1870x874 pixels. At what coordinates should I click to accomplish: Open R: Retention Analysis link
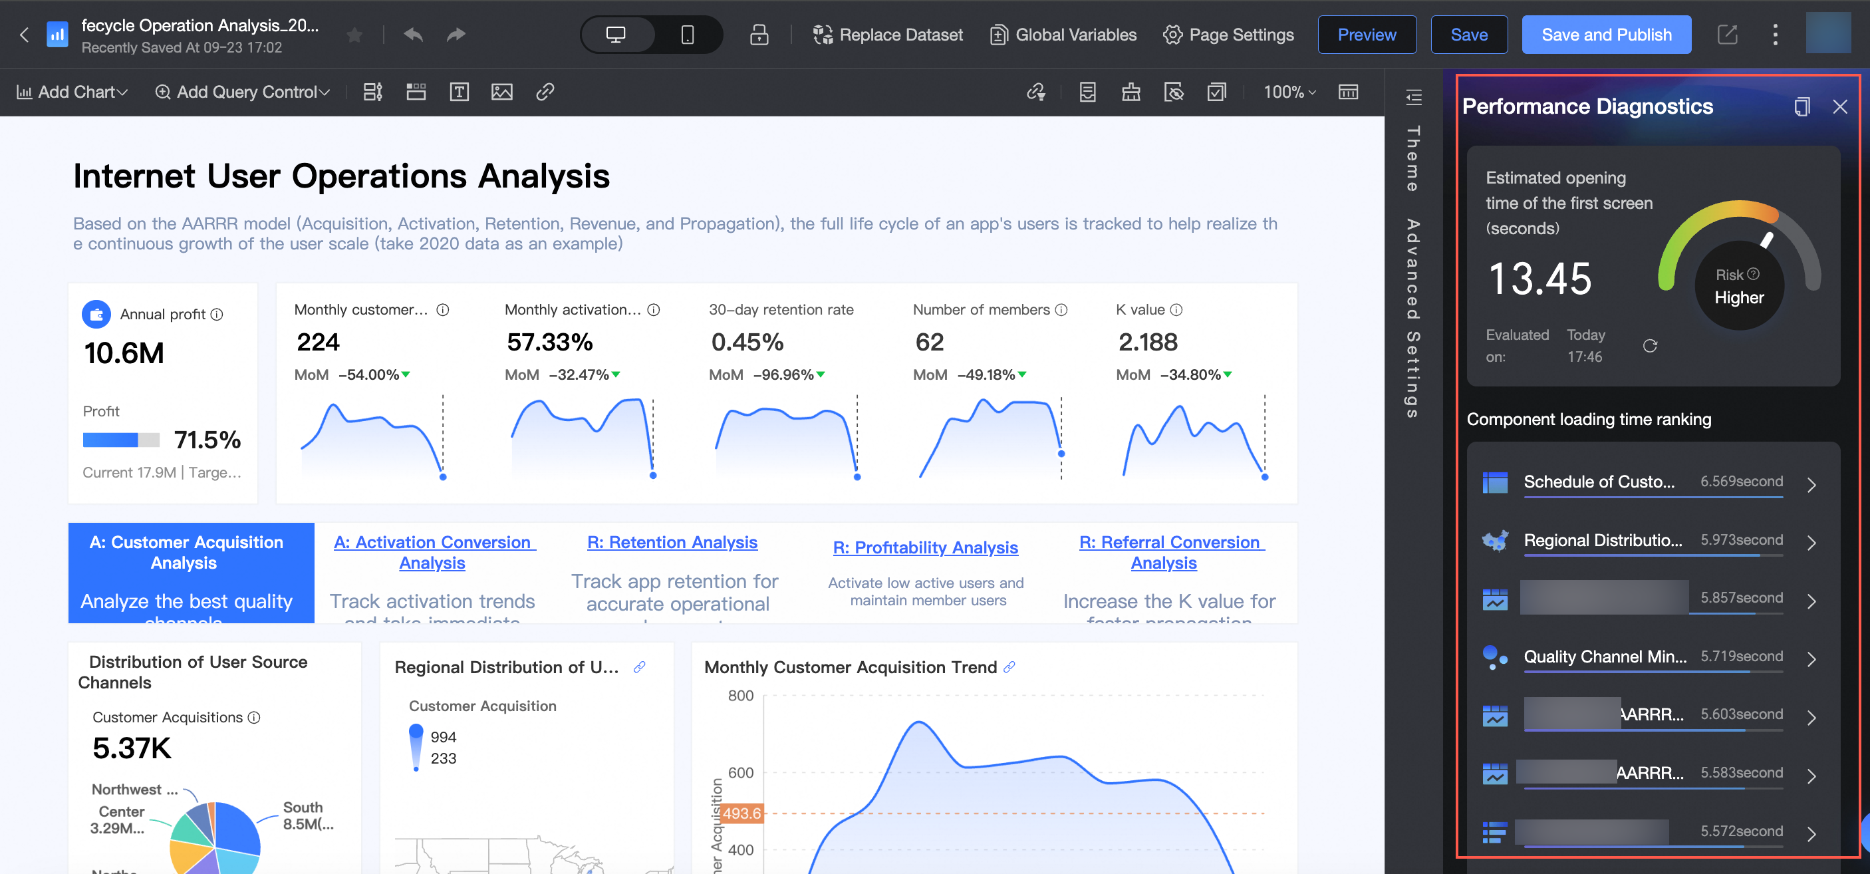coord(672,541)
